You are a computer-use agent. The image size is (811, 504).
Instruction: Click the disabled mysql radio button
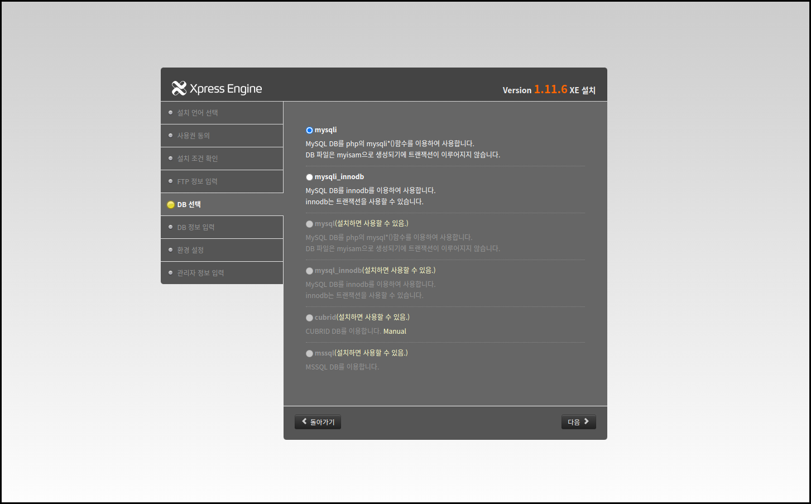tap(309, 224)
